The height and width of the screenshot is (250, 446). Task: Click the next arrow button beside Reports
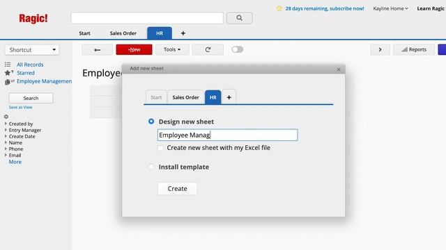pyautogui.click(x=380, y=49)
